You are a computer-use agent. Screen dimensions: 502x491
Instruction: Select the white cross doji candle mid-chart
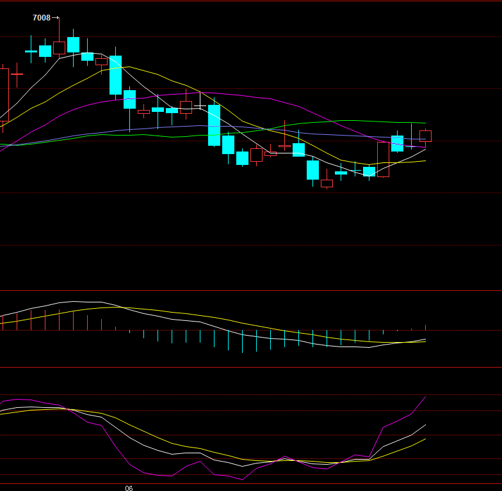(x=200, y=106)
